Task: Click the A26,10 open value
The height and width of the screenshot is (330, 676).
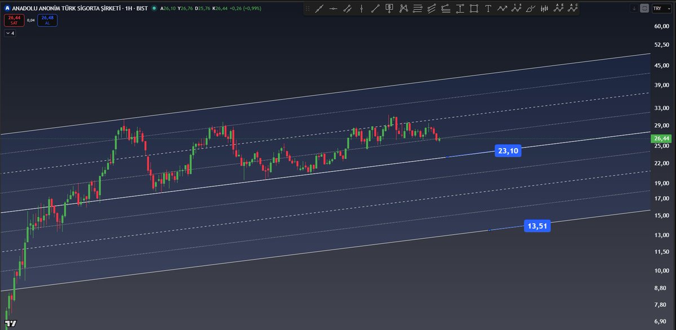Action: tap(168, 8)
